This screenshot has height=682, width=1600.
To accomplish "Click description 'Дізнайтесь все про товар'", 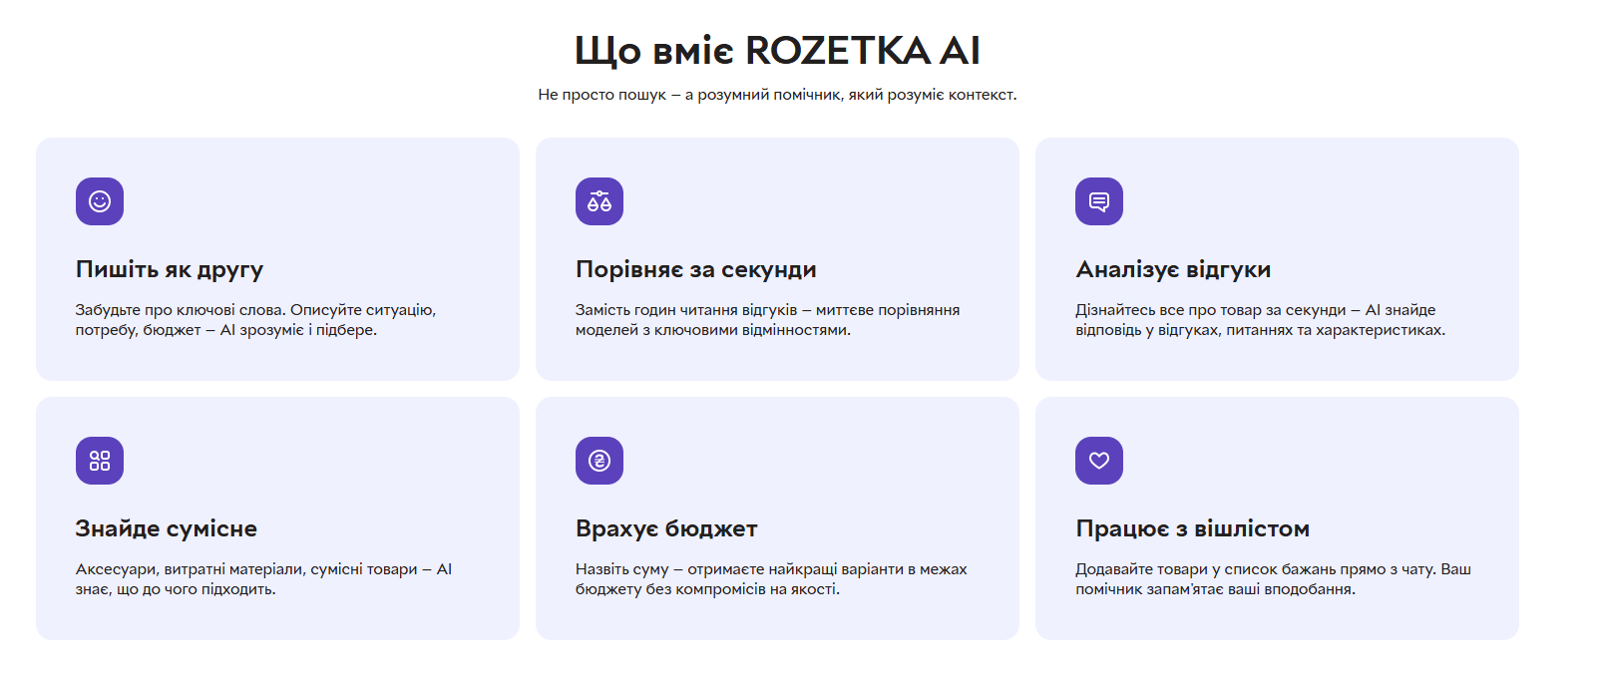I will 1261,320.
